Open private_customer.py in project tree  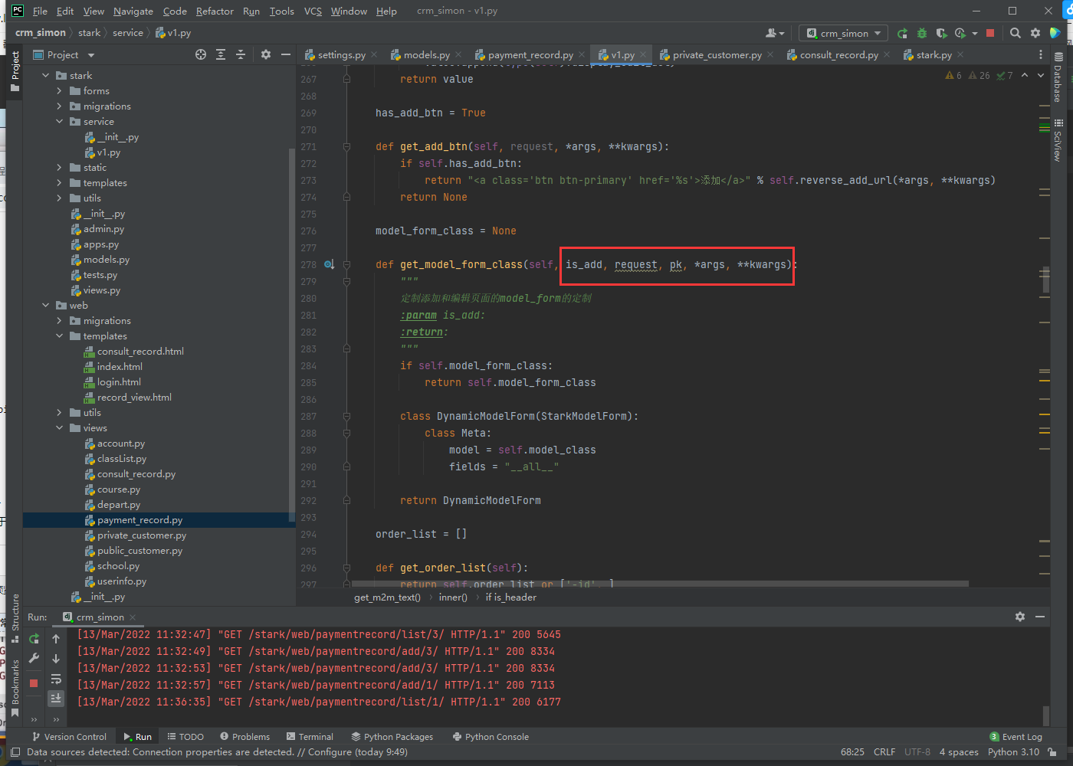[142, 535]
